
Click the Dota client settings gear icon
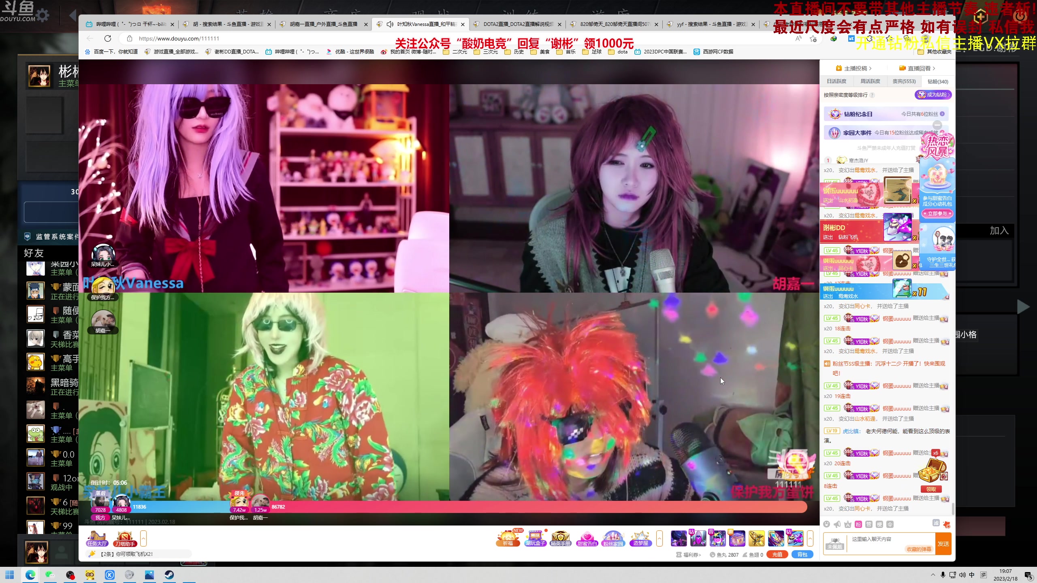point(42,16)
